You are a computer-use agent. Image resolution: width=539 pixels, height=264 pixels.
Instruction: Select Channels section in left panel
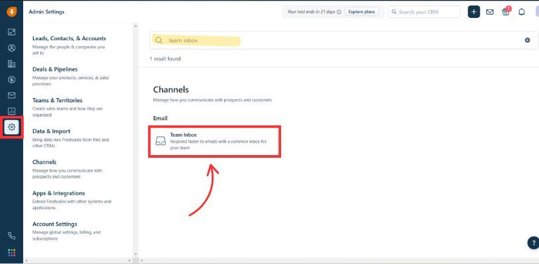coord(44,162)
